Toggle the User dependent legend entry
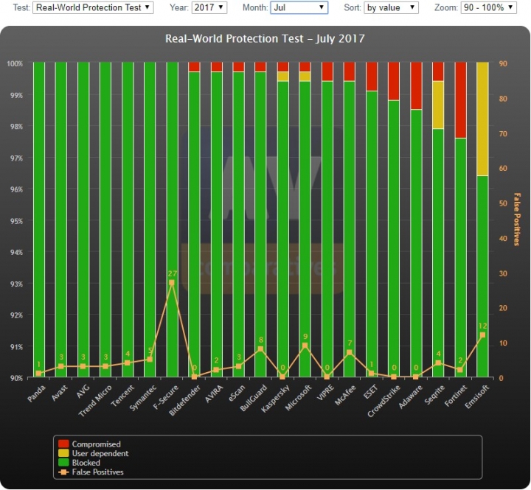 click(94, 453)
